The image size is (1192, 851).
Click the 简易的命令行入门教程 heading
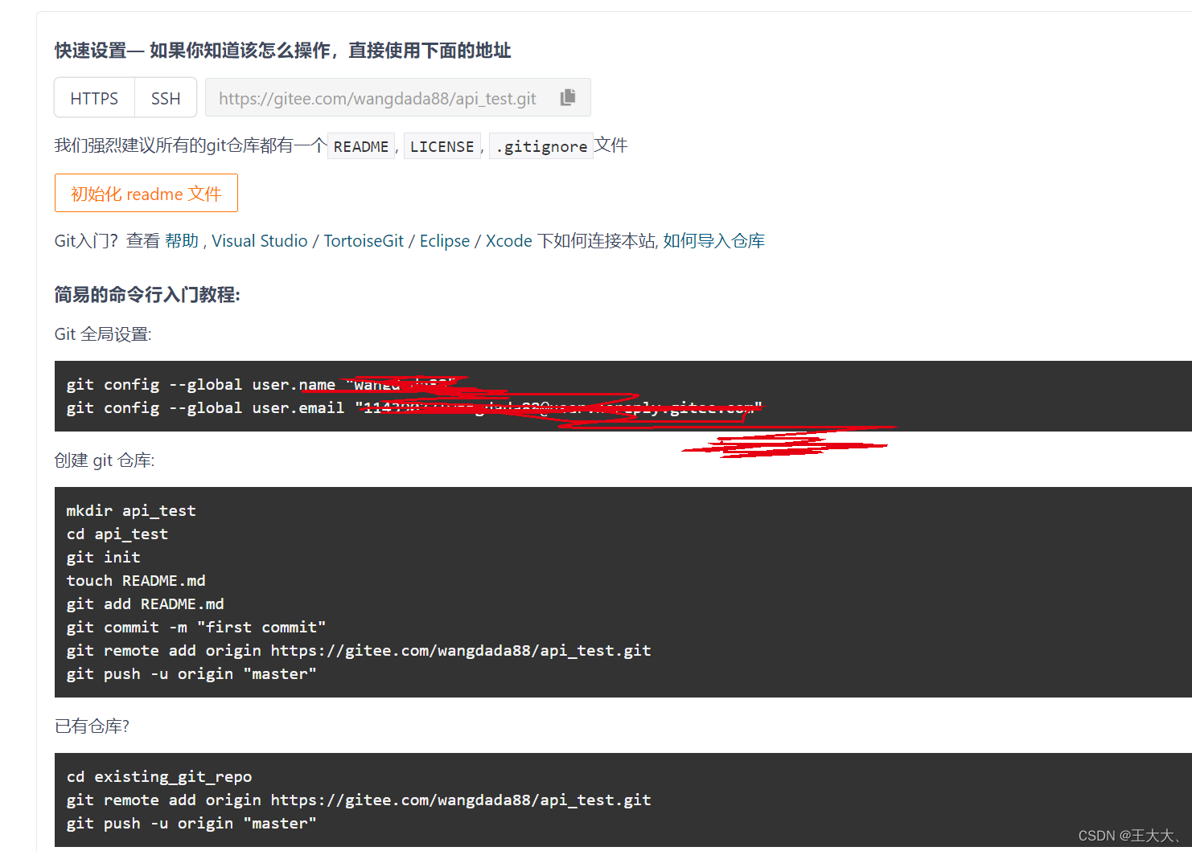[x=147, y=295]
